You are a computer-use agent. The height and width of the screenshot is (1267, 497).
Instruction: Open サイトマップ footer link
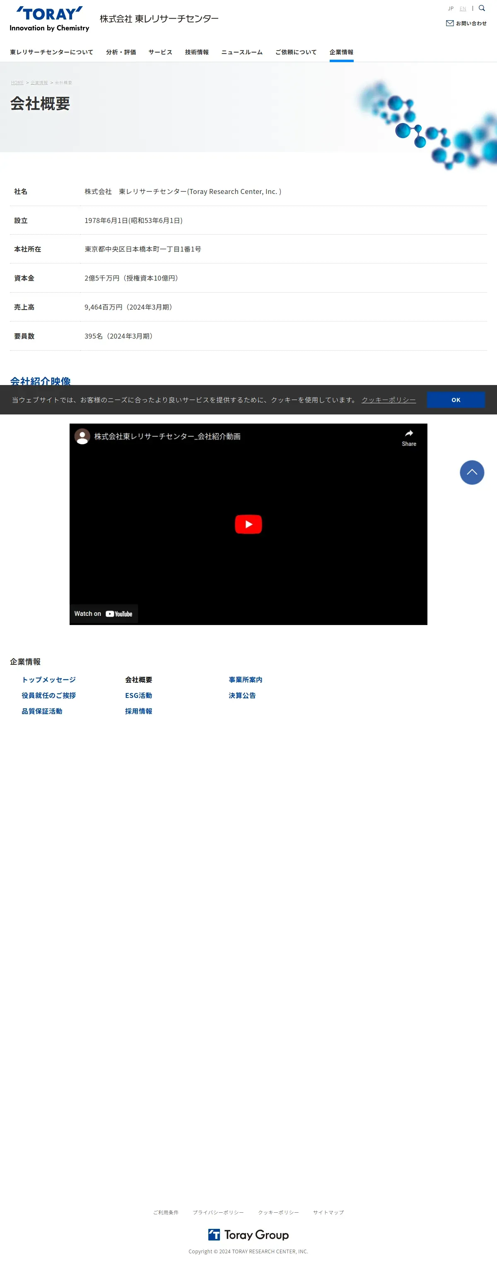tap(328, 1212)
